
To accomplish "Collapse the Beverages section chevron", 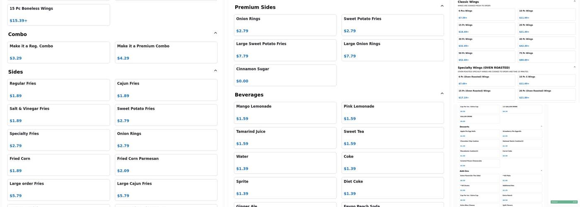I will [x=442, y=94].
